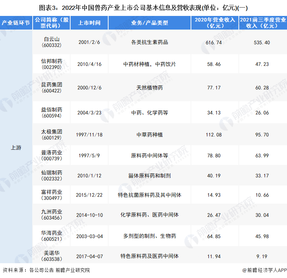Click company cell 益佰制药 (600594)
Screen dimensions: 287x278
pos(52,113)
